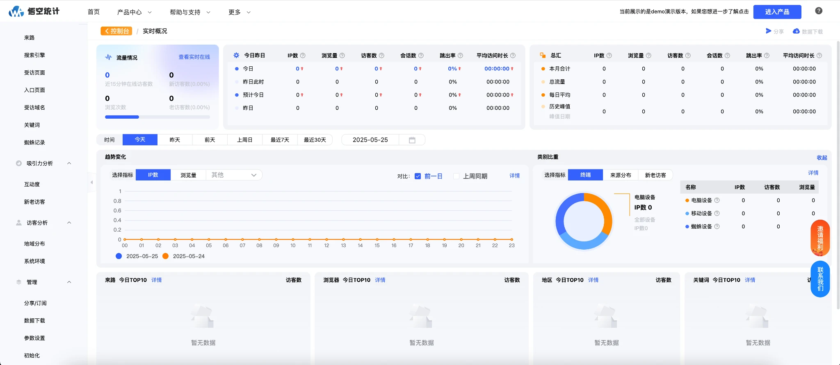Click the sidebar collapse arrow handle

click(x=91, y=182)
